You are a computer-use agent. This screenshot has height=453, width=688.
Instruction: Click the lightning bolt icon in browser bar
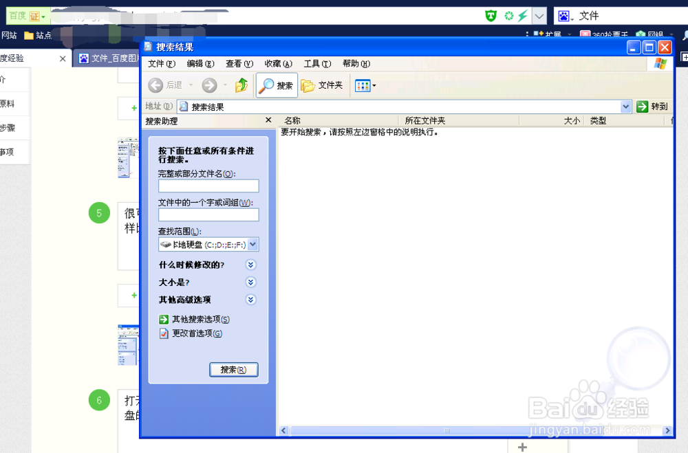click(x=523, y=16)
